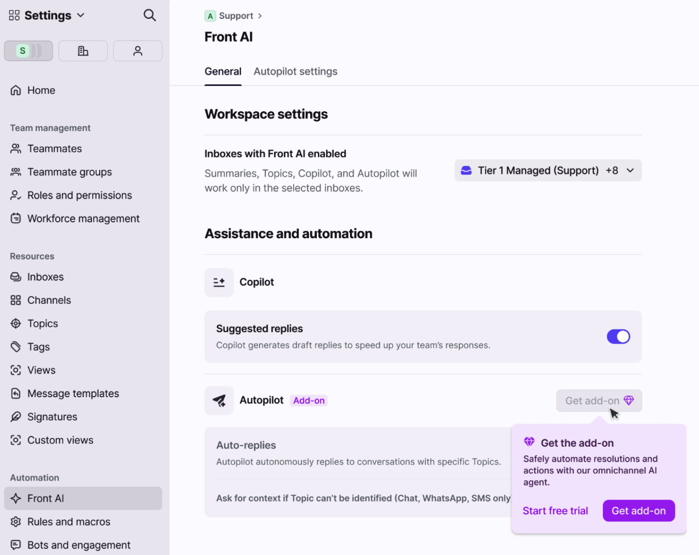The height and width of the screenshot is (555, 699).
Task: Open the Tier 1 Managed inboxes dropdown
Action: [548, 171]
